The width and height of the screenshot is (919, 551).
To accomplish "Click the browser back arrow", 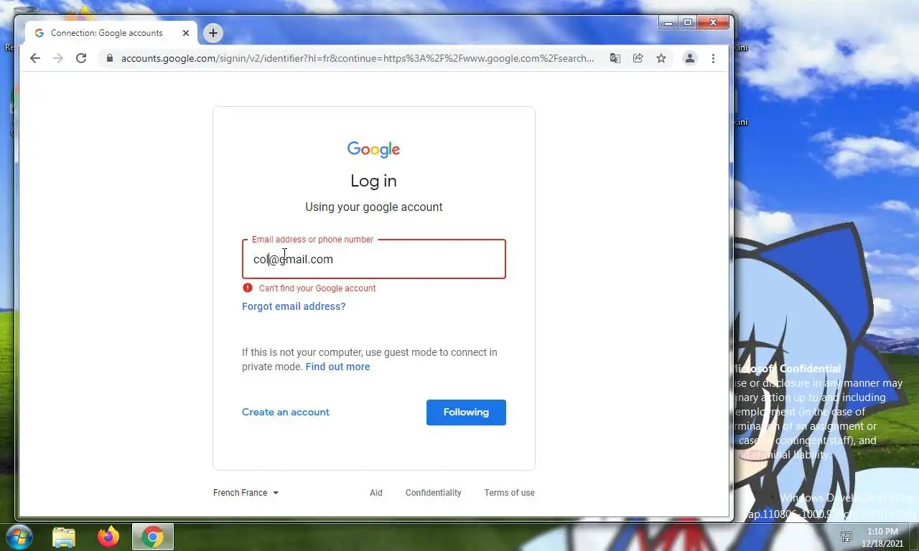I will (35, 58).
